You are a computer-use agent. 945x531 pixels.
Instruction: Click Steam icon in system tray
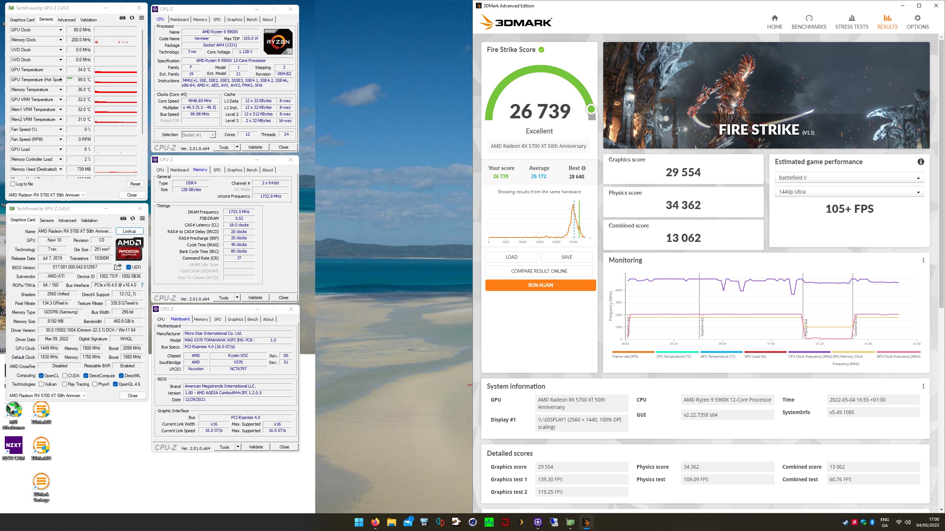845,522
